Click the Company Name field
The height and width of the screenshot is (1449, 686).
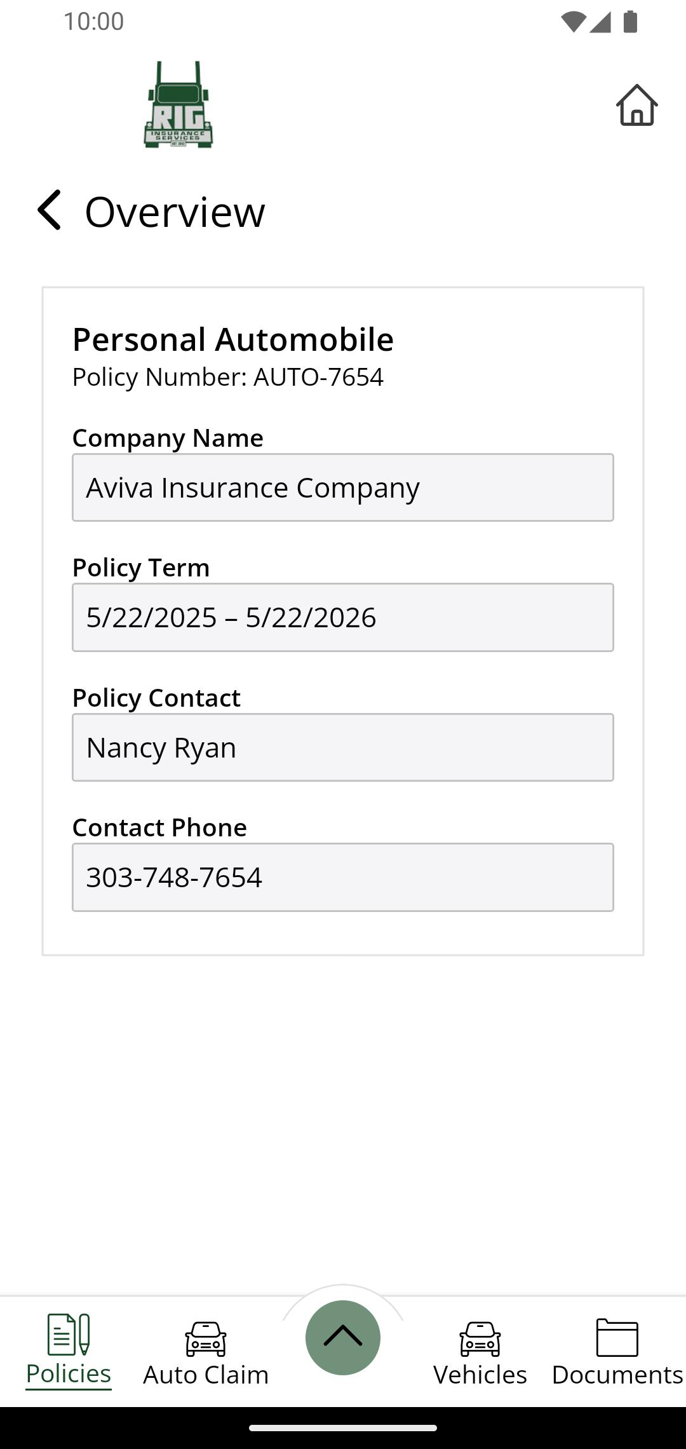click(343, 487)
